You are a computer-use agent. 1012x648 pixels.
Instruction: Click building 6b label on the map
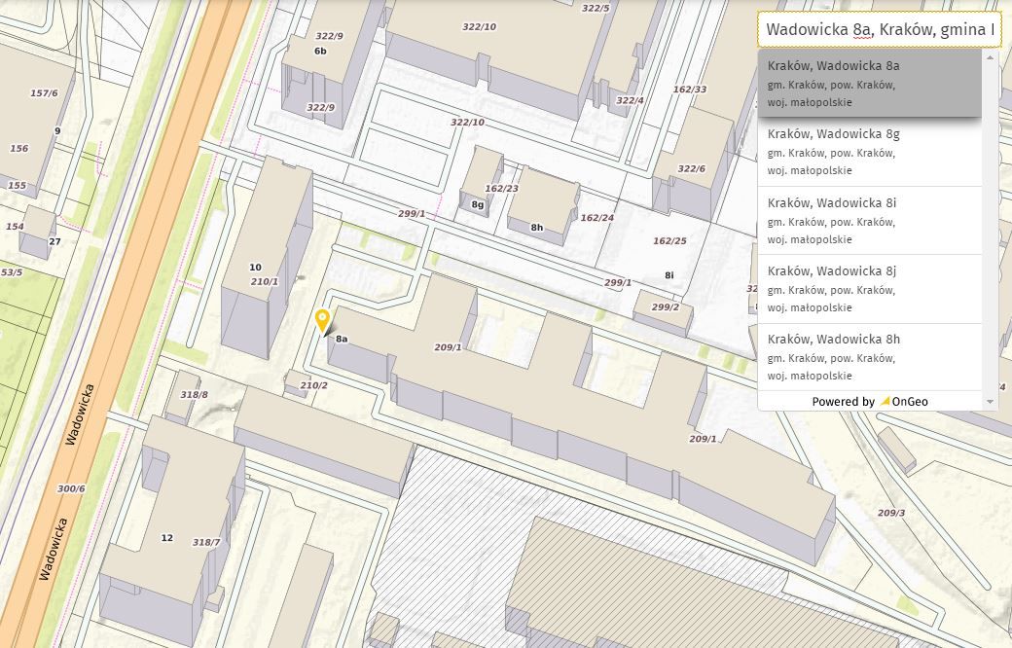pyautogui.click(x=320, y=51)
